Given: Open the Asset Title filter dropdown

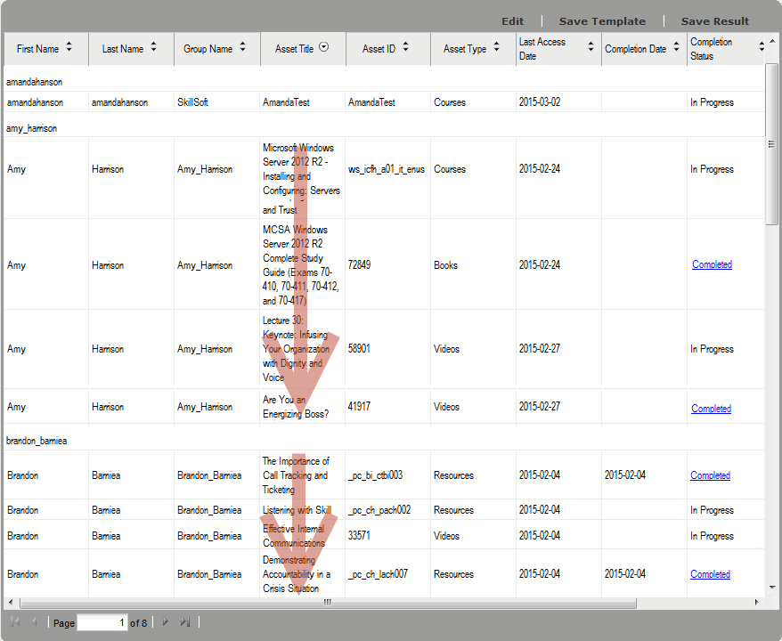Looking at the screenshot, I should (x=323, y=48).
